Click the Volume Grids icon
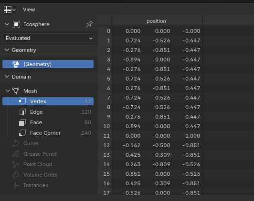The image size is (254, 201). click(x=16, y=175)
